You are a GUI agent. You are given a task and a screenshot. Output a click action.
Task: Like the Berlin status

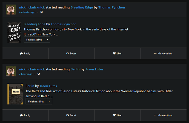[x=117, y=115]
